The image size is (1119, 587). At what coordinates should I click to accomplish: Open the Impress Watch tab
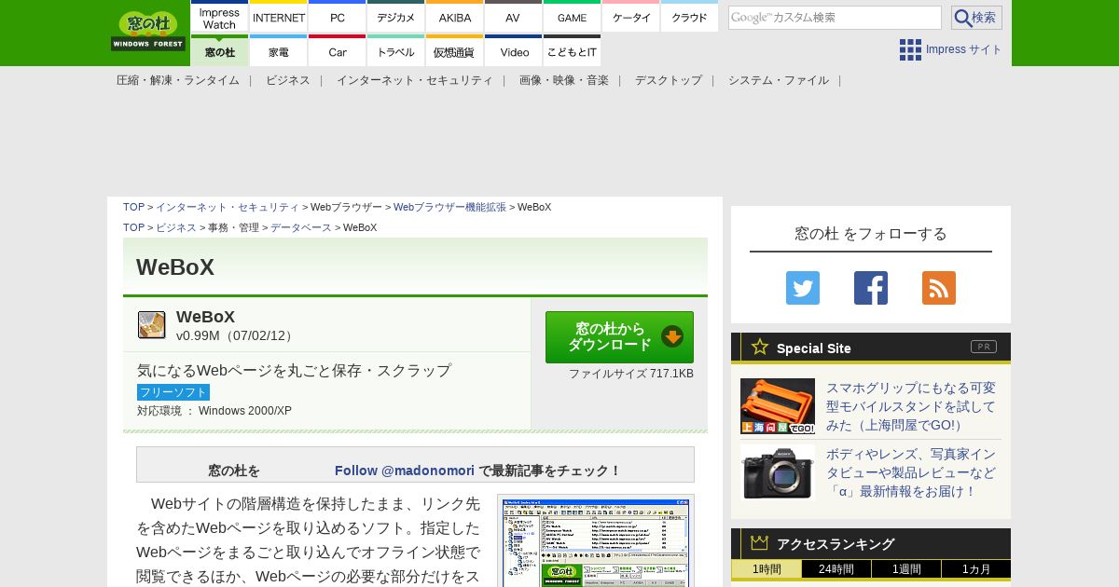[x=220, y=18]
